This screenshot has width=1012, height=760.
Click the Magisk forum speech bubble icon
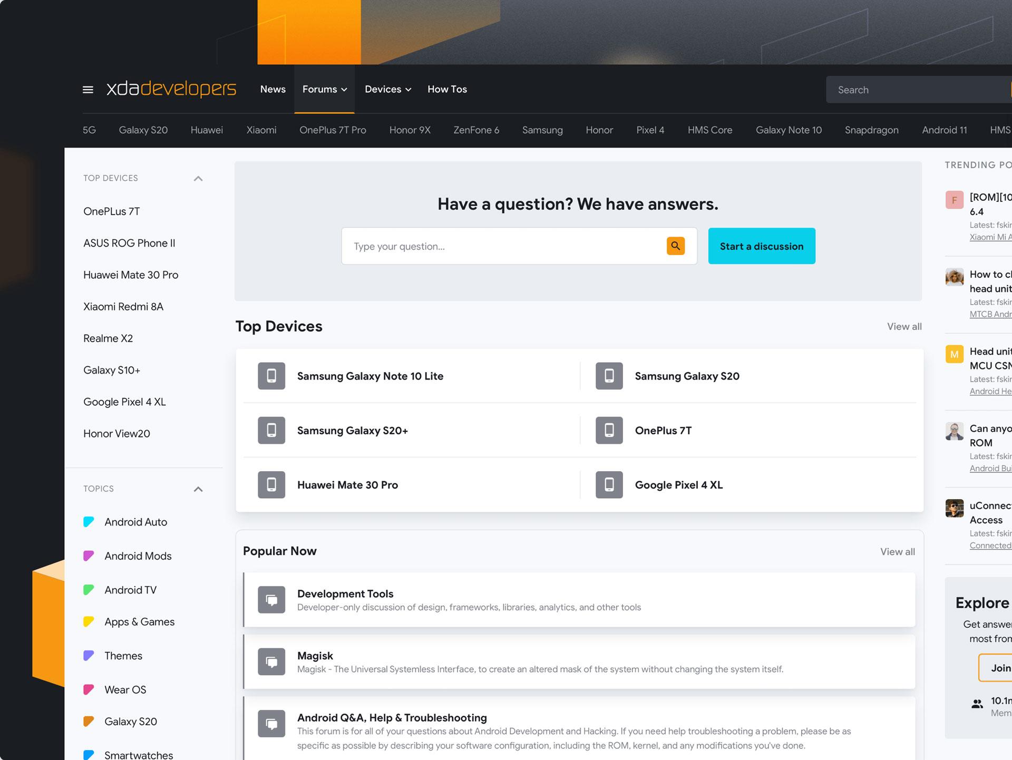point(271,661)
